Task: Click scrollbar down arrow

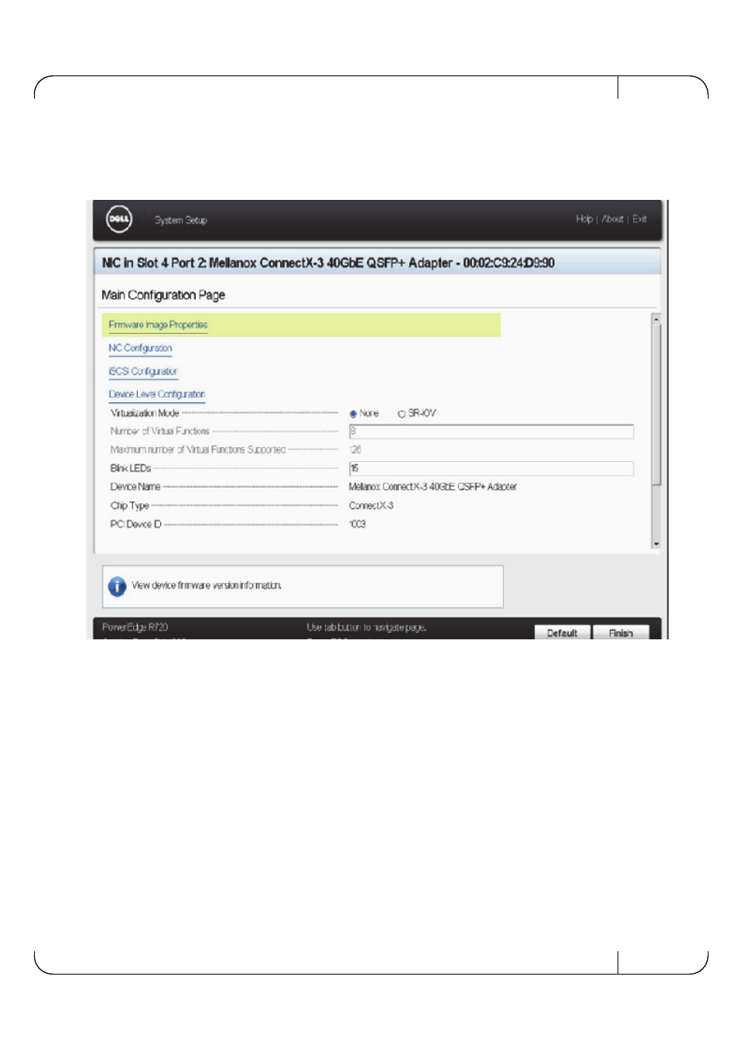Action: coord(656,544)
